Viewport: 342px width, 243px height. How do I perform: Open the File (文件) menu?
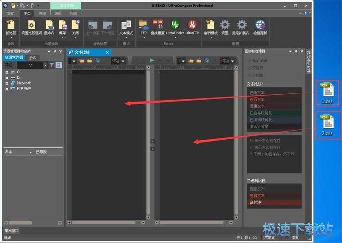click(x=10, y=14)
